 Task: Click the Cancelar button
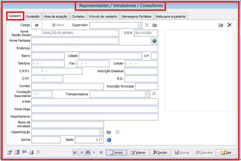204,152
